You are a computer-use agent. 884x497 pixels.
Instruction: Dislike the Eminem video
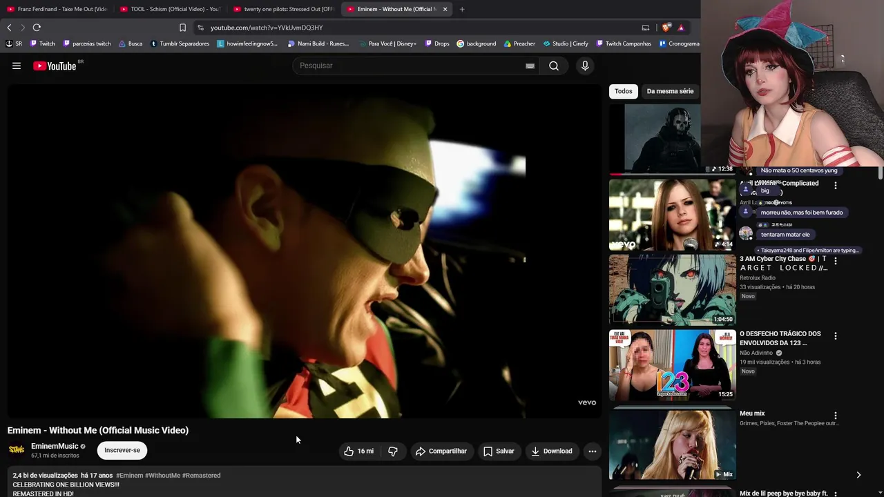[x=393, y=451]
